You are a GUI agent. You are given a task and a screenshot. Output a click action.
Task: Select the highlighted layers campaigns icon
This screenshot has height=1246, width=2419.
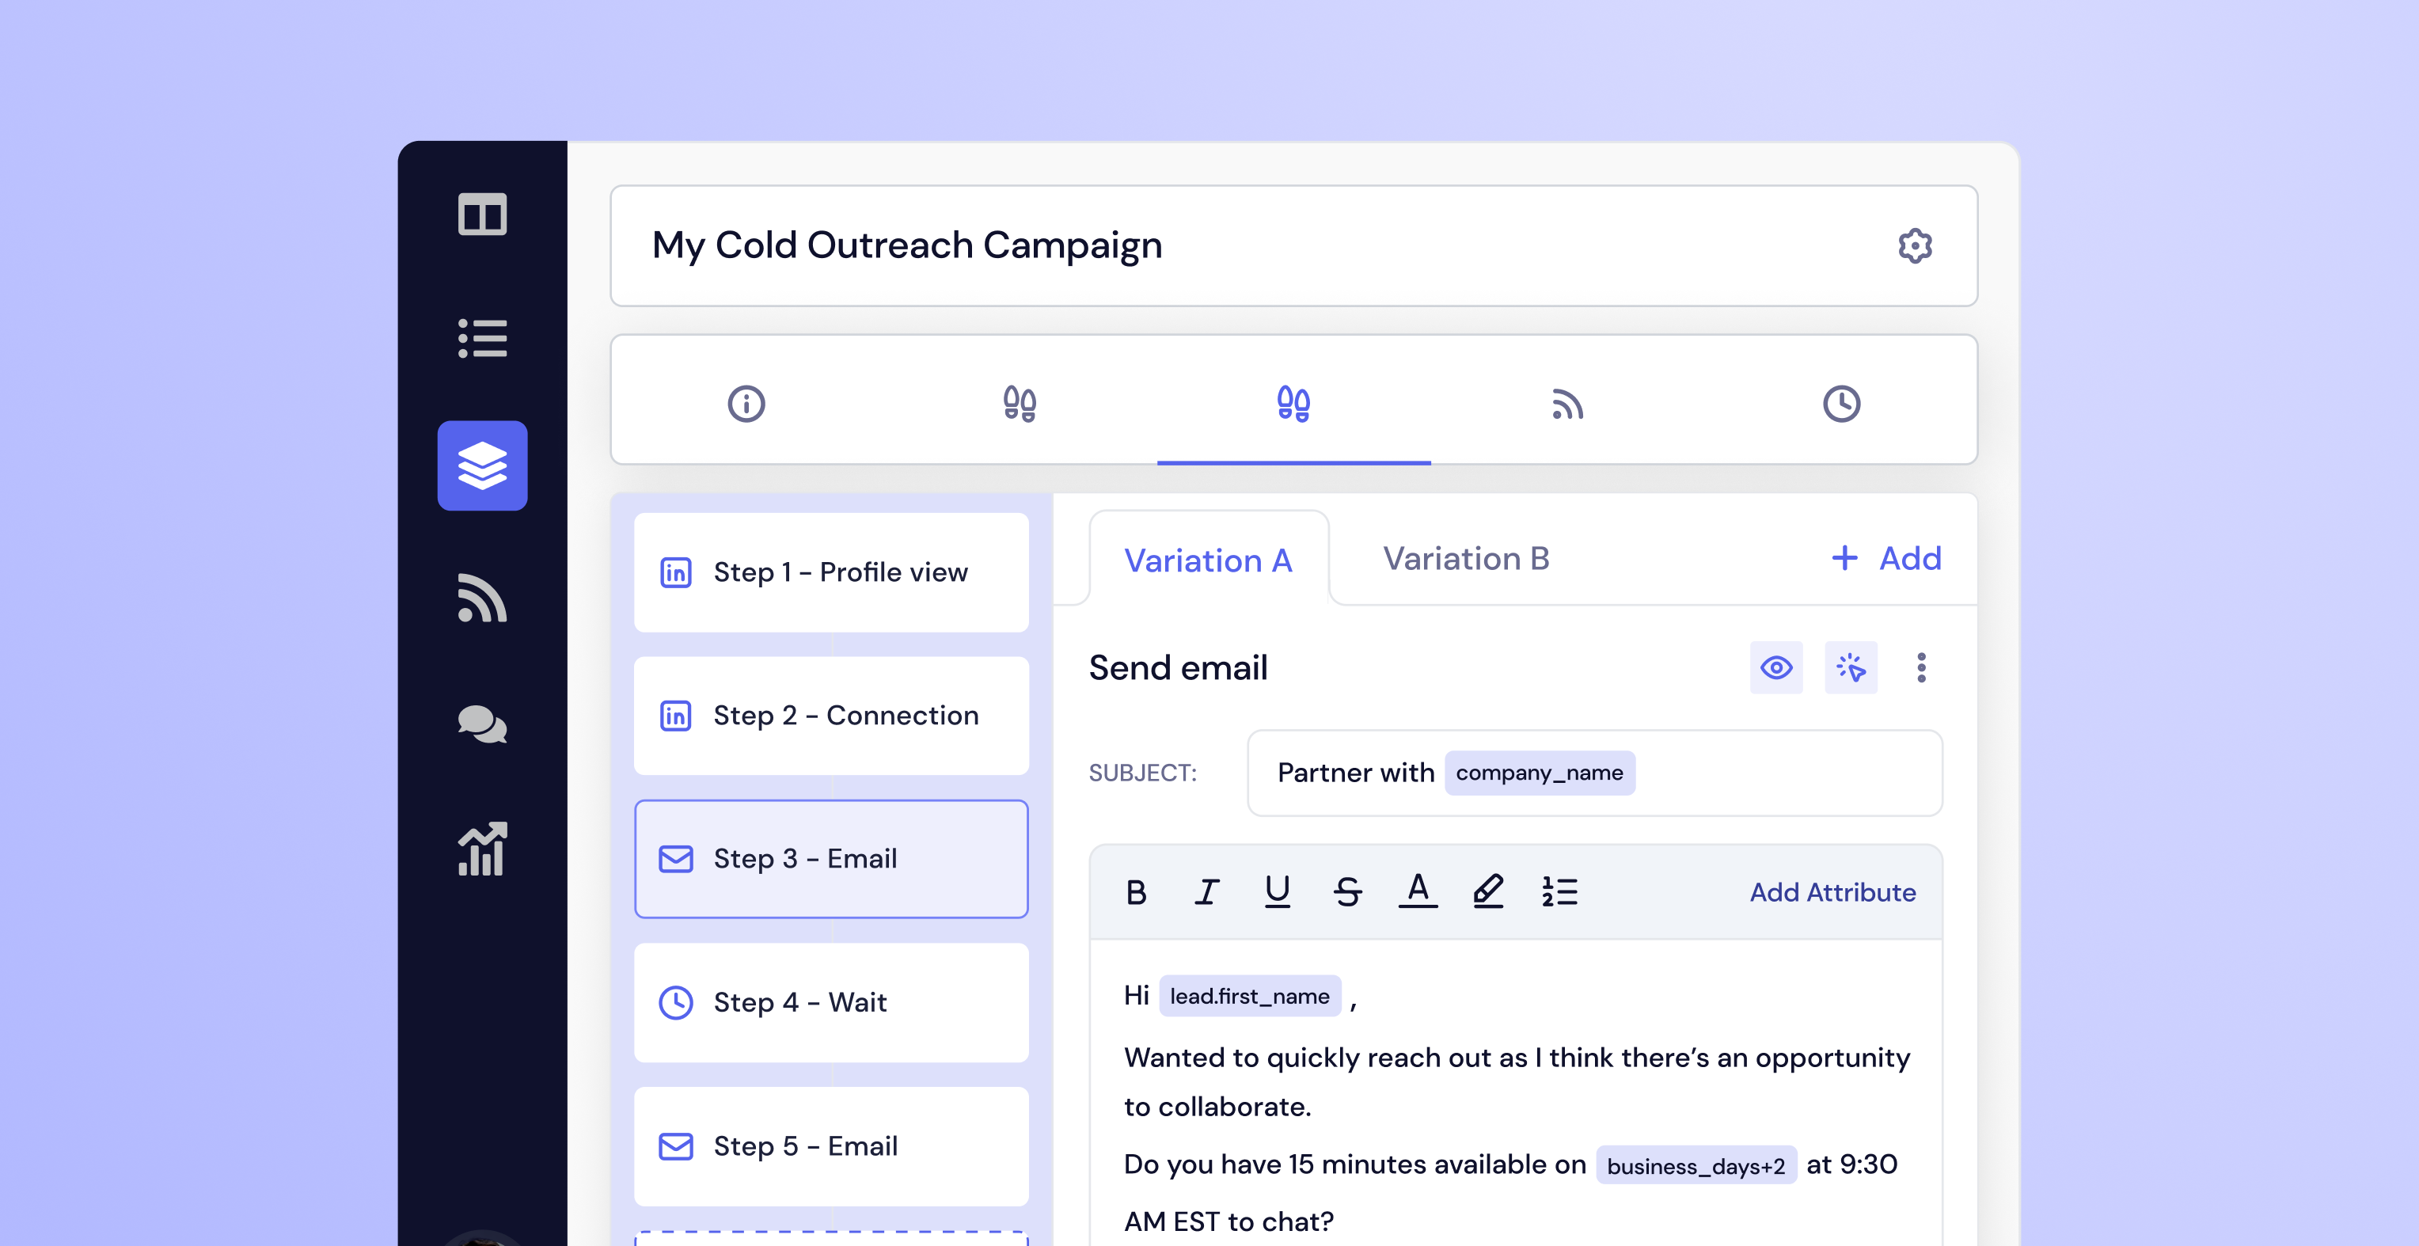tap(482, 465)
